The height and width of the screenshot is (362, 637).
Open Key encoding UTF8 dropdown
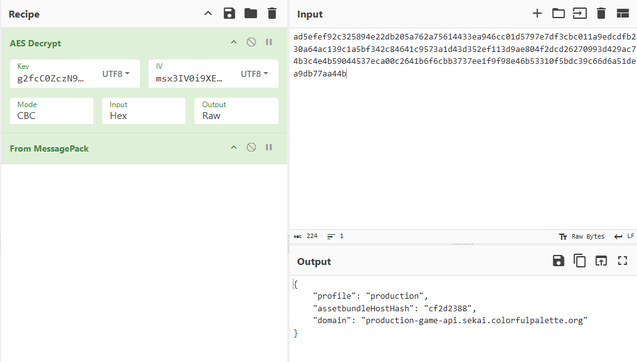[116, 74]
